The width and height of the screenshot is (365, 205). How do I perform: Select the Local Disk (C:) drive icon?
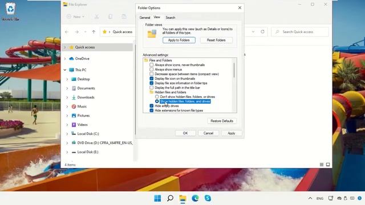click(x=74, y=134)
